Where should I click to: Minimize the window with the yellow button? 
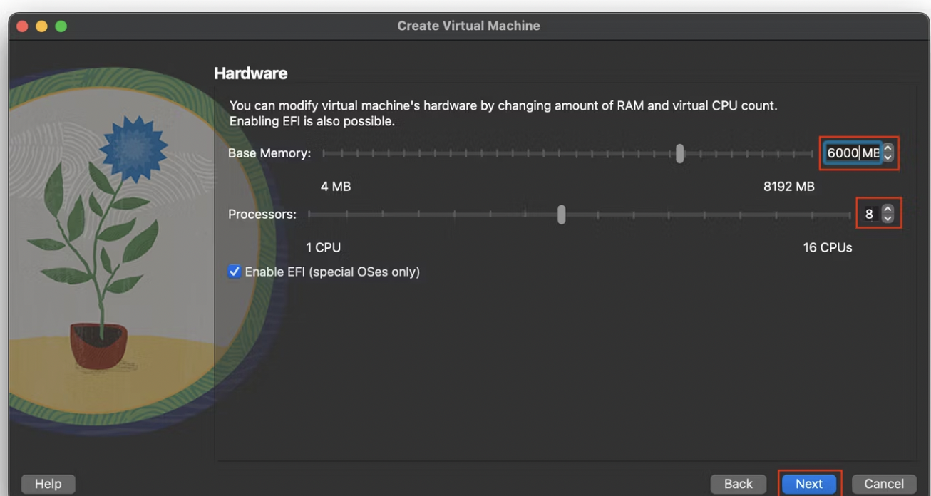pyautogui.click(x=41, y=26)
